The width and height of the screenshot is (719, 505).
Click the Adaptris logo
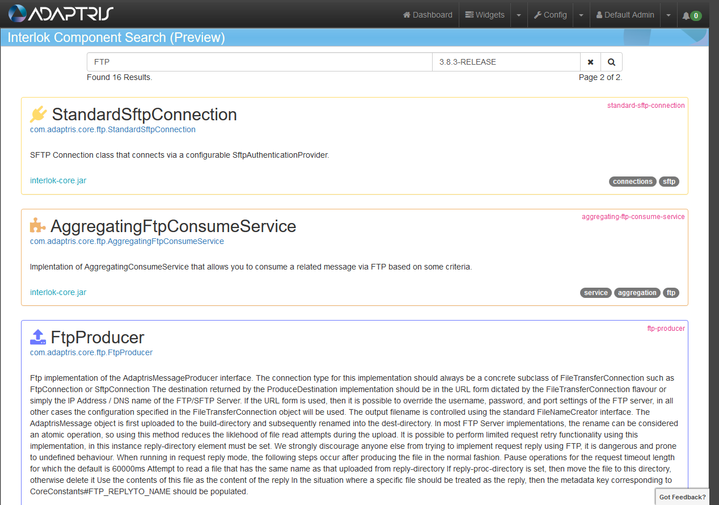click(x=61, y=14)
